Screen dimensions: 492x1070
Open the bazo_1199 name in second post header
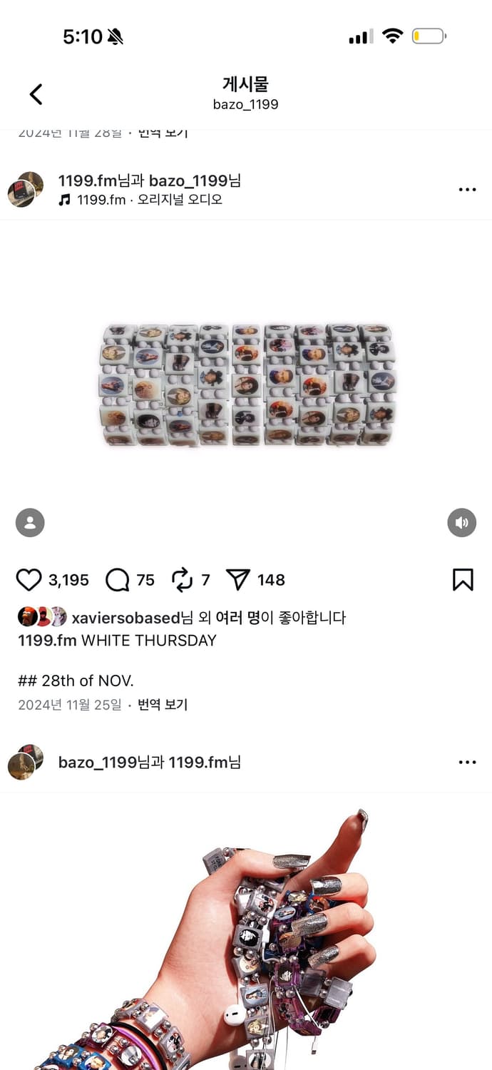pos(98,763)
